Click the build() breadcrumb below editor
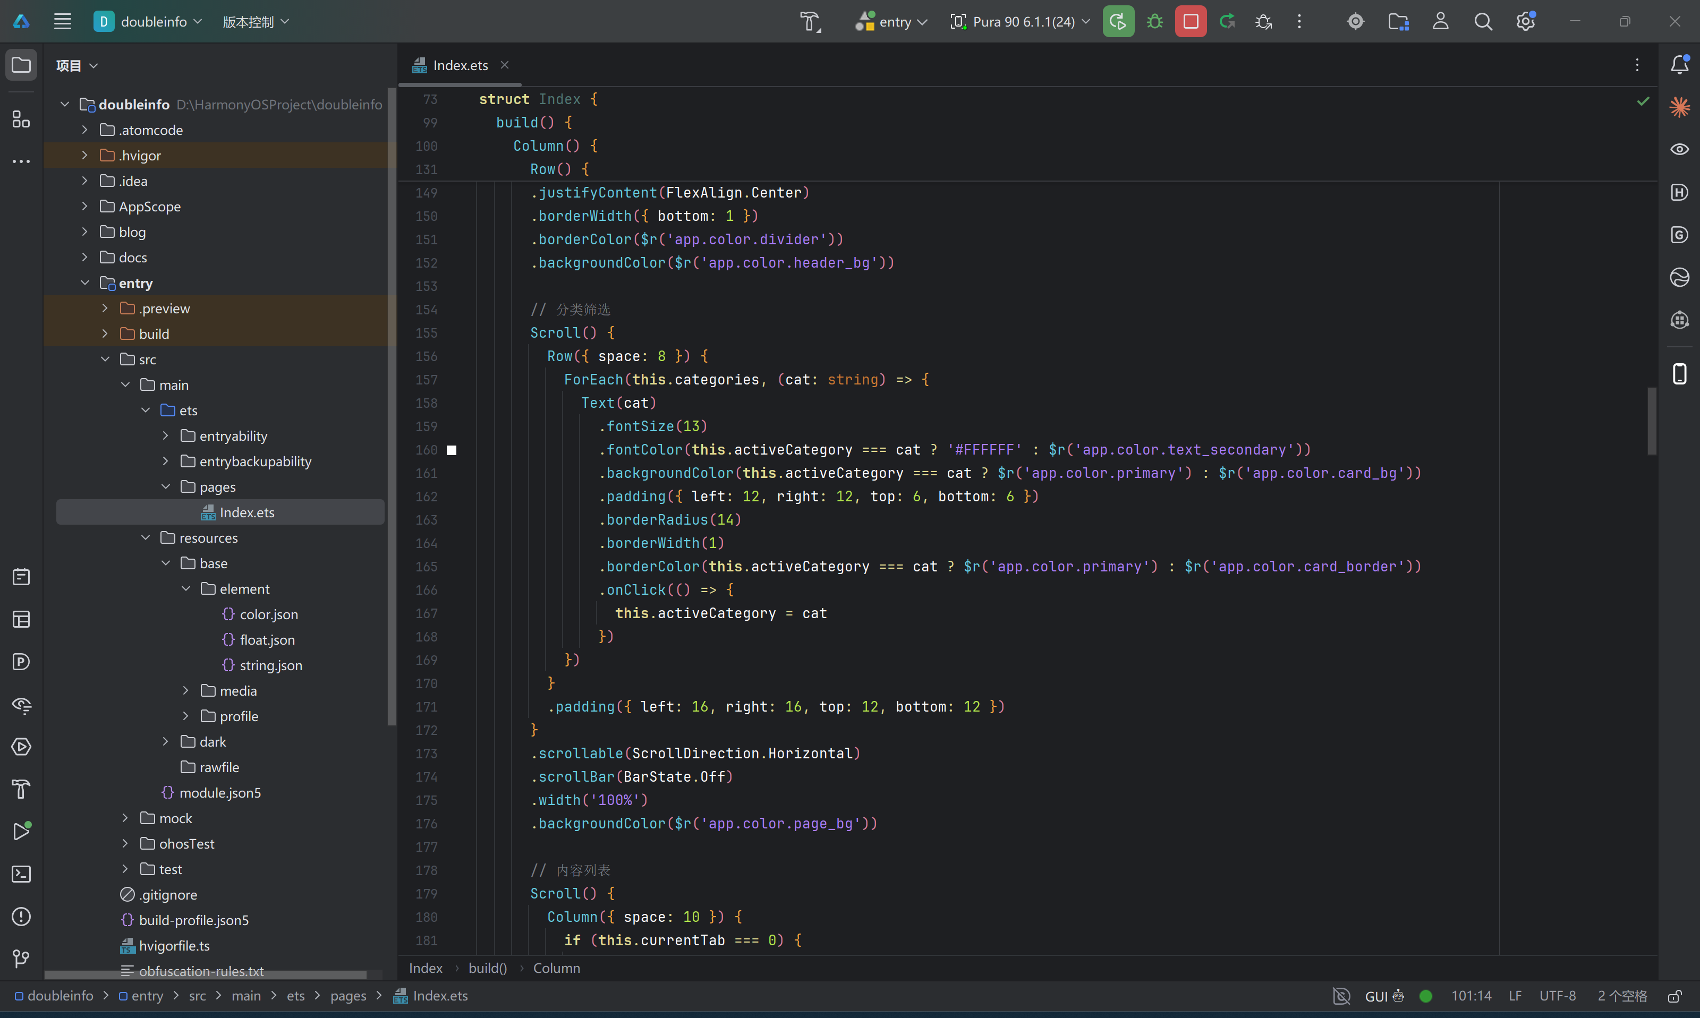Screen dimensions: 1700x1018 pyautogui.click(x=488, y=968)
